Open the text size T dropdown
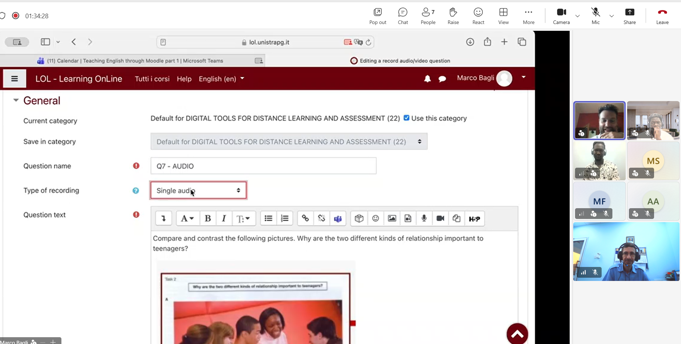681x344 pixels. (x=244, y=219)
